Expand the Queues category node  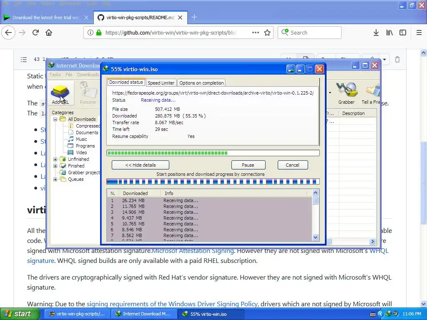click(x=55, y=179)
